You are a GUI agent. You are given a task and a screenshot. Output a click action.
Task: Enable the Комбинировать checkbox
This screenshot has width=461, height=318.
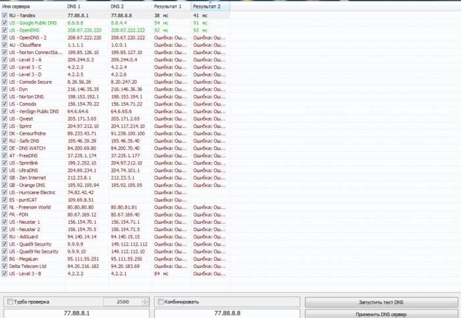[x=161, y=302]
